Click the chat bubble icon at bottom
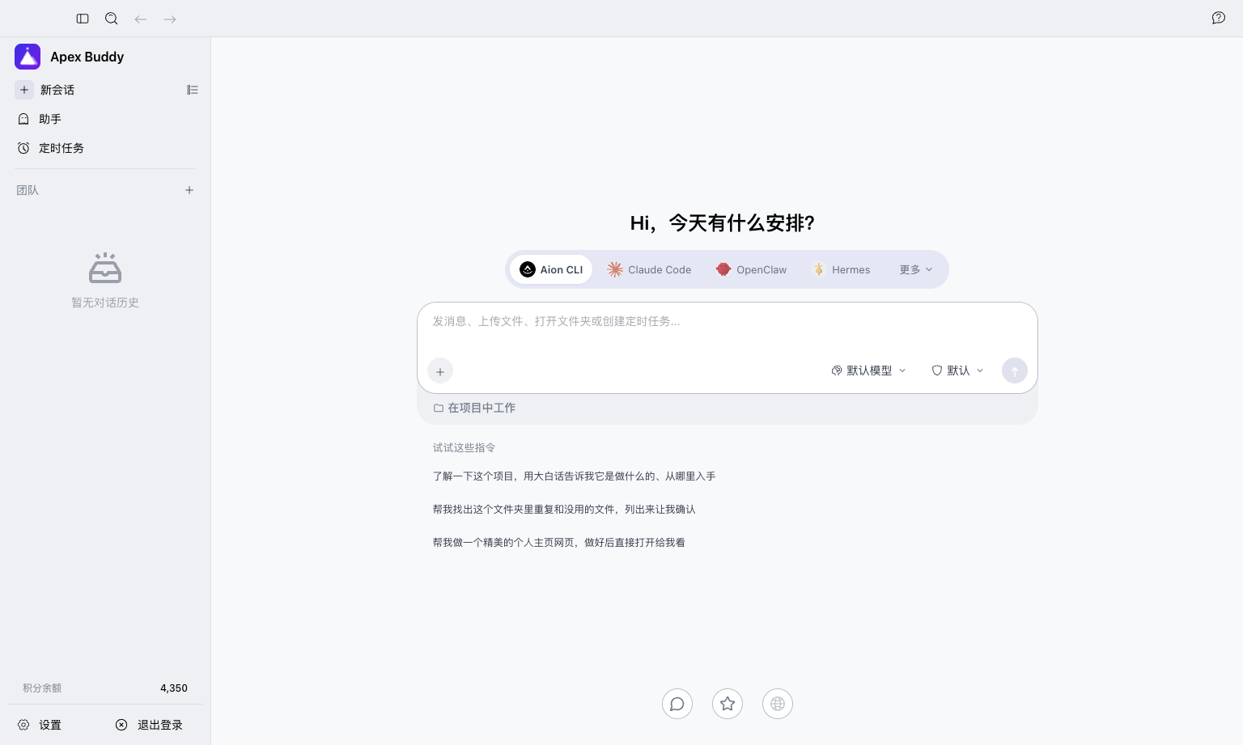 pos(677,704)
